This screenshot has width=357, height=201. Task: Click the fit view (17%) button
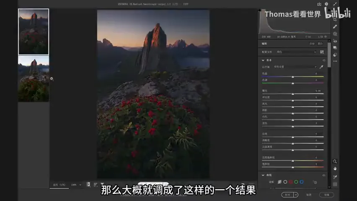point(59,185)
